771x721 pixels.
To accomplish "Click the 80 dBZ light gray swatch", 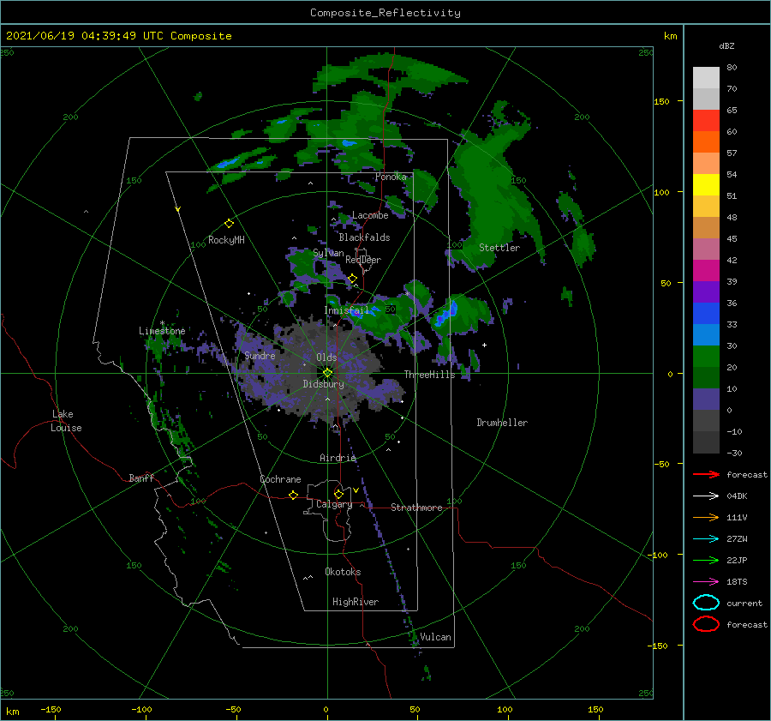I will click(706, 77).
